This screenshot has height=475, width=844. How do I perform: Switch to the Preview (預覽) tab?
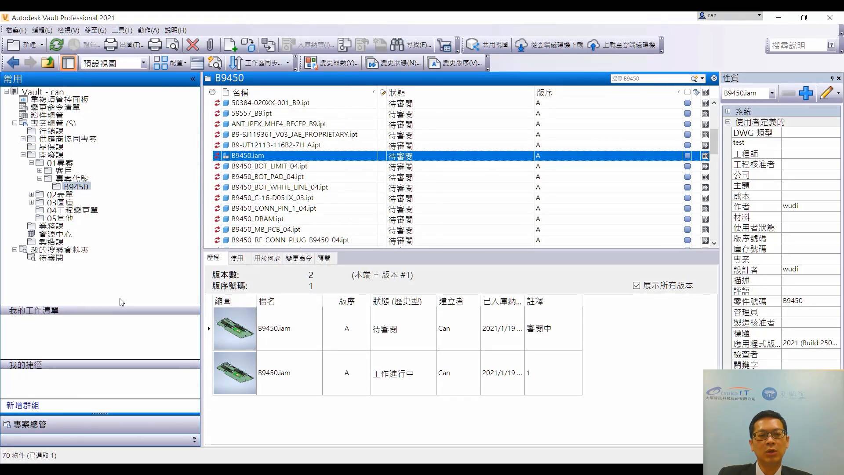coord(324,258)
